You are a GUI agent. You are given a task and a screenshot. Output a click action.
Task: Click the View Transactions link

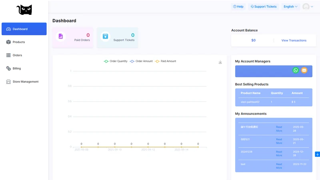294,40
